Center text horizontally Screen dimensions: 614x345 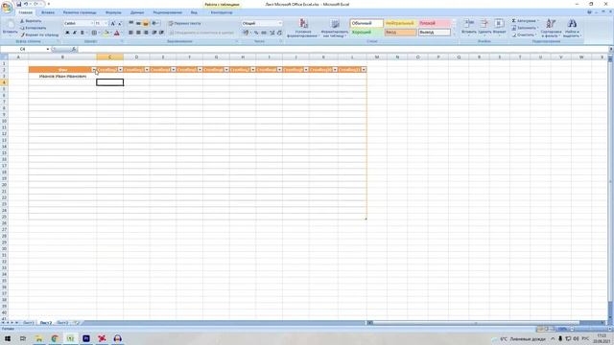pos(138,33)
